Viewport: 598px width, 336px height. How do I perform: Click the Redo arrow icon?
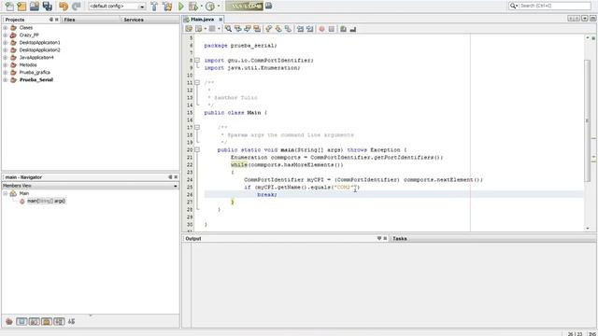click(77, 6)
